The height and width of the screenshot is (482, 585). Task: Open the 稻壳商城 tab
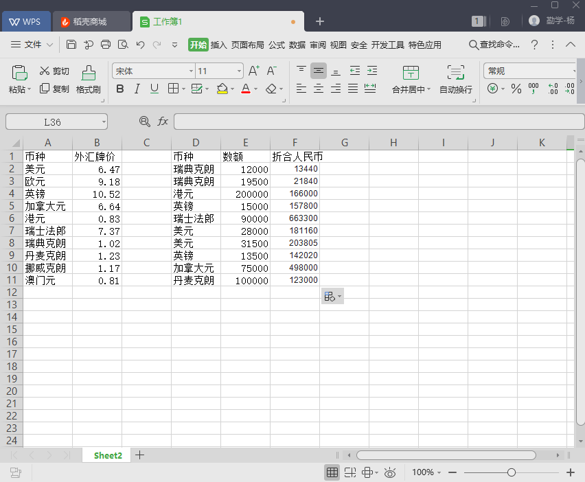point(91,22)
